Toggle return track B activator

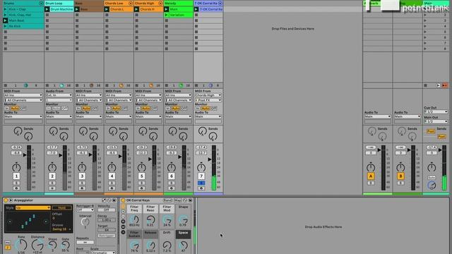pos(400,176)
